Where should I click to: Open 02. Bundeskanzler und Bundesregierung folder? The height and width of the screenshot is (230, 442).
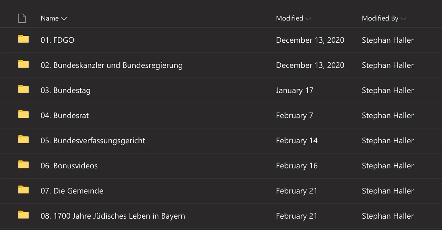112,65
